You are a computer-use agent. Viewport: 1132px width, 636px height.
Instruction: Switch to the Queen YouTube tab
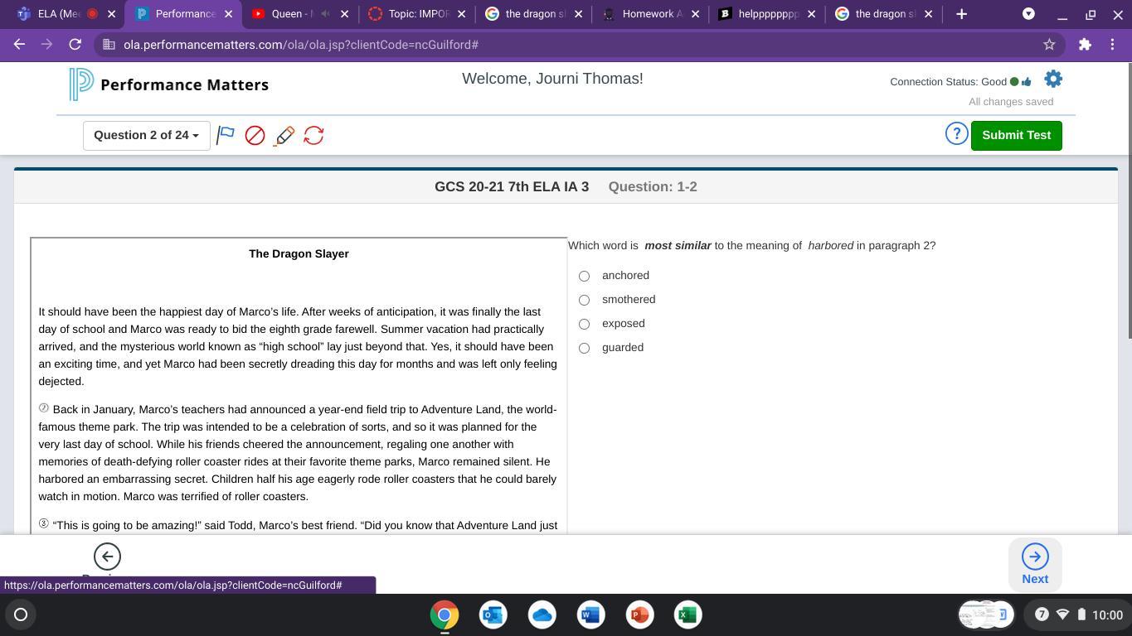click(299, 14)
